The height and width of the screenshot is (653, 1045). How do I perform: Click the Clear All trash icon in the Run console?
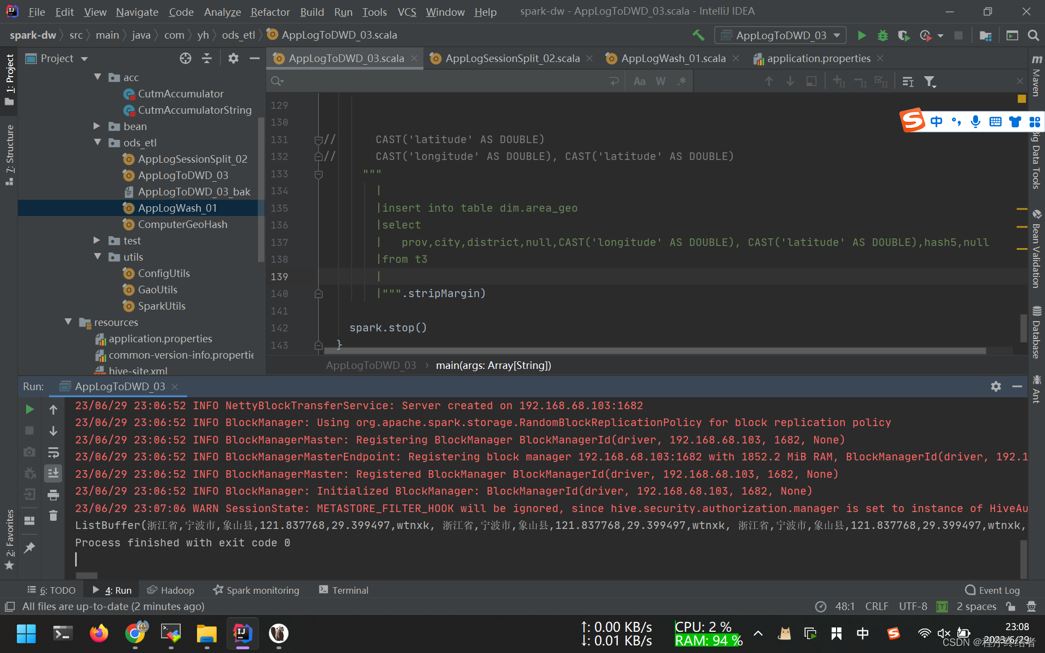(x=53, y=515)
